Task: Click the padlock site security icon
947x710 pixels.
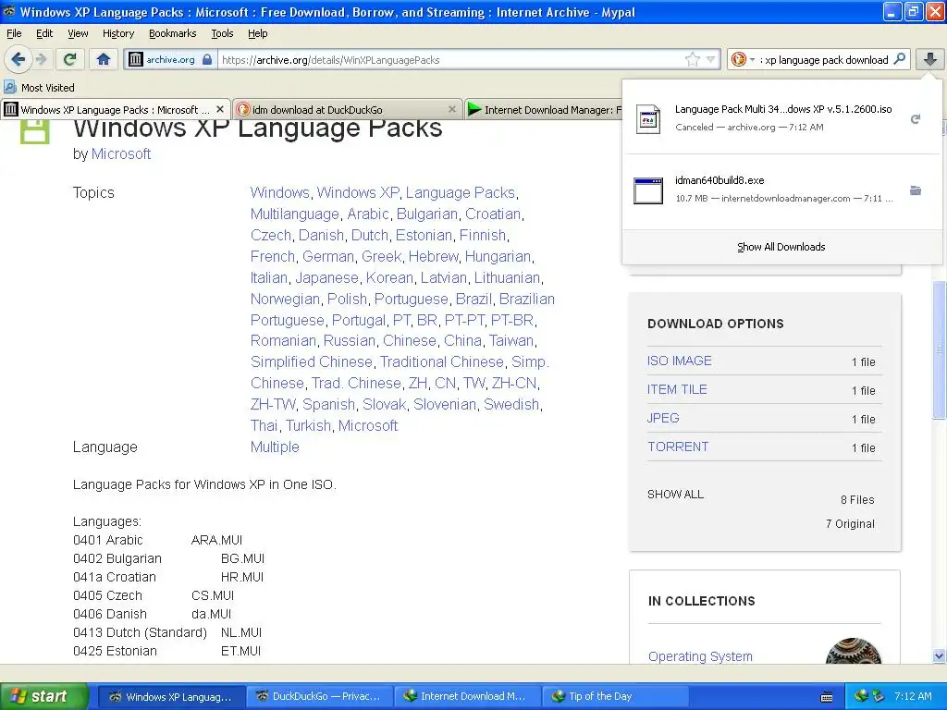Action: point(207,59)
